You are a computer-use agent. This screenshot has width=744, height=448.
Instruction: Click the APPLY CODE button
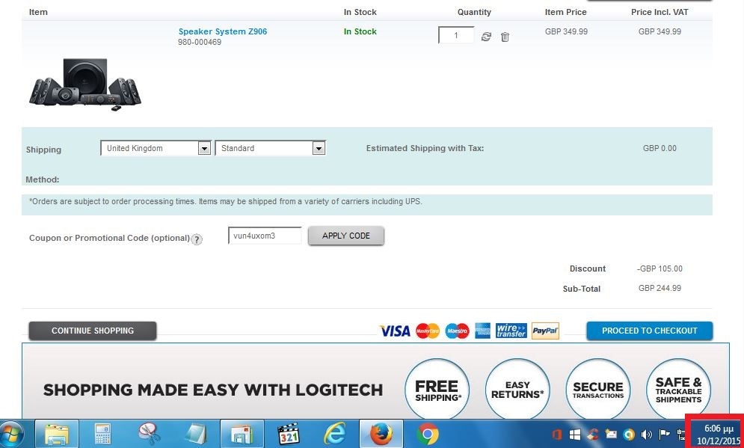click(346, 236)
